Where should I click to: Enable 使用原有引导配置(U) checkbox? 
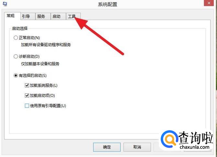(27, 106)
